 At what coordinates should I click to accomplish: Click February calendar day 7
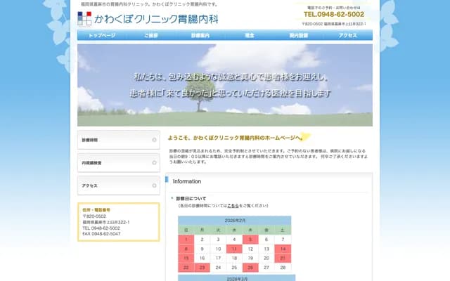[283, 240]
